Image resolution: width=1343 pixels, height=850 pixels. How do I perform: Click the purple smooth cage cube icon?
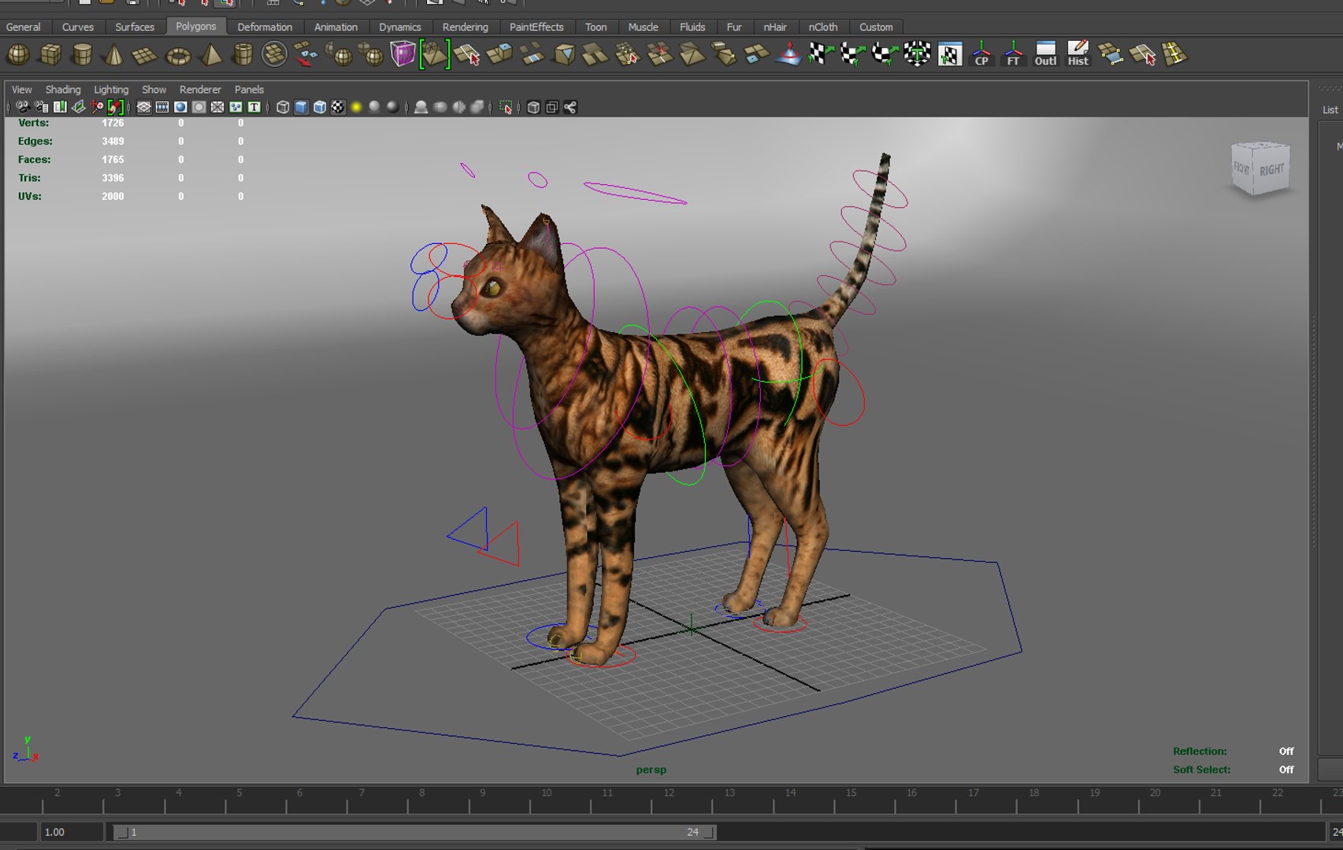point(403,54)
